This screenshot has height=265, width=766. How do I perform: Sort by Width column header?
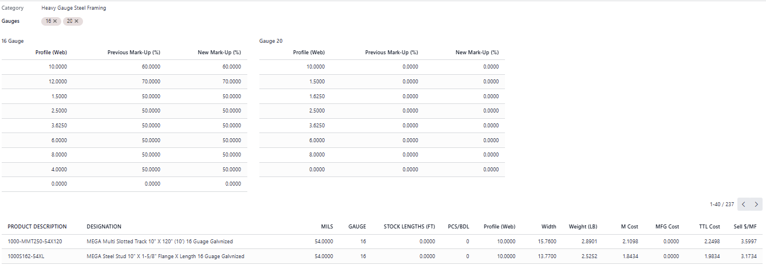coord(549,227)
